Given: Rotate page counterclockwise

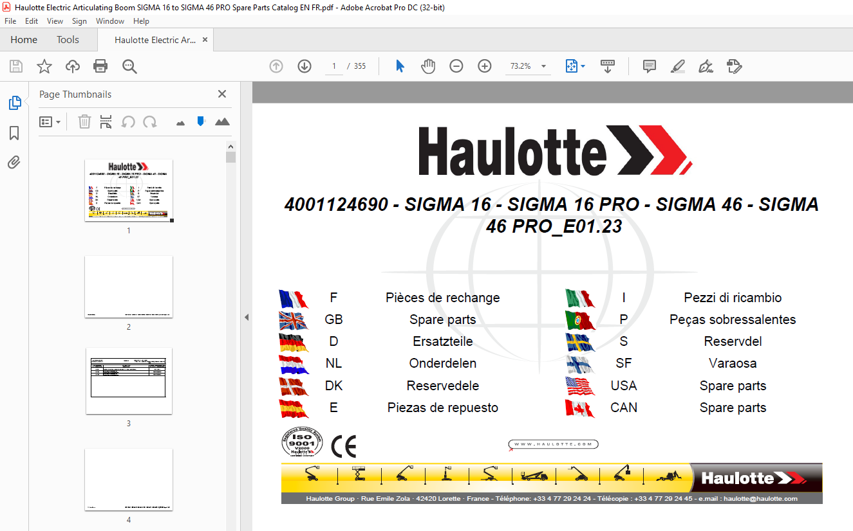Looking at the screenshot, I should [x=128, y=122].
